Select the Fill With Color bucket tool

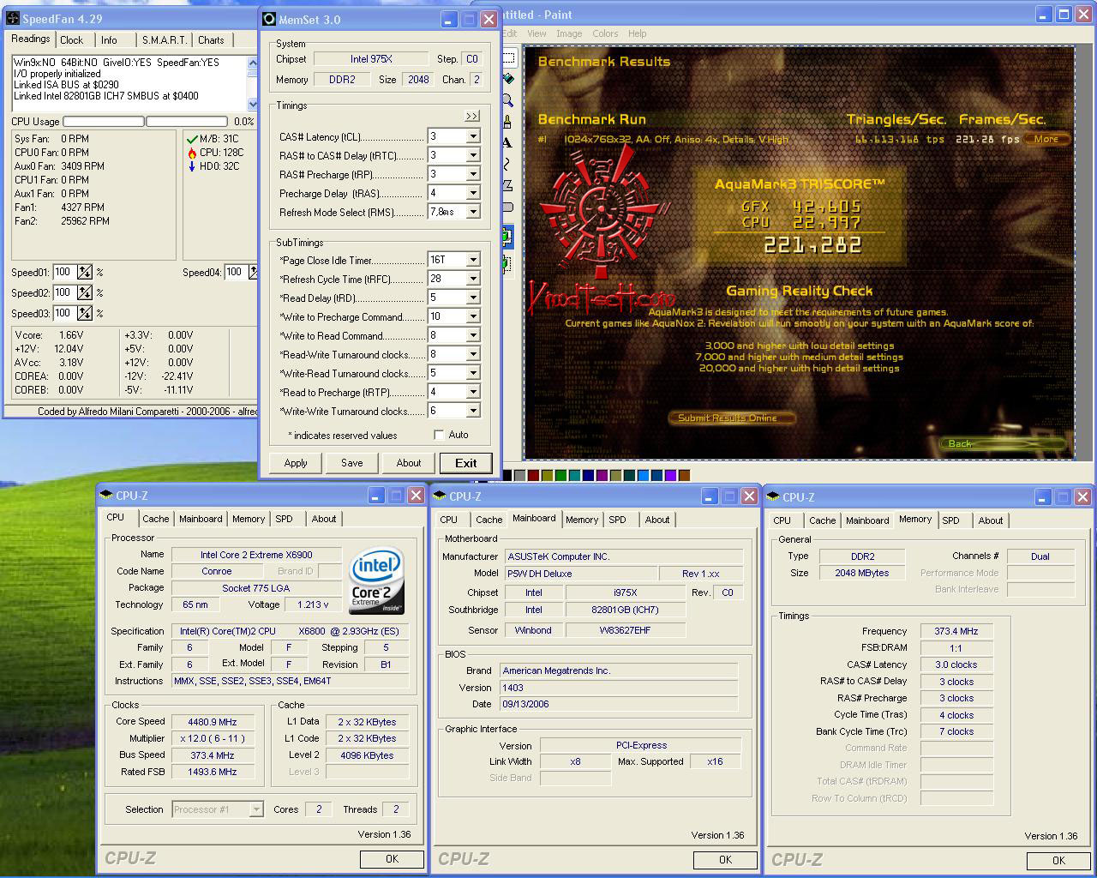point(508,79)
